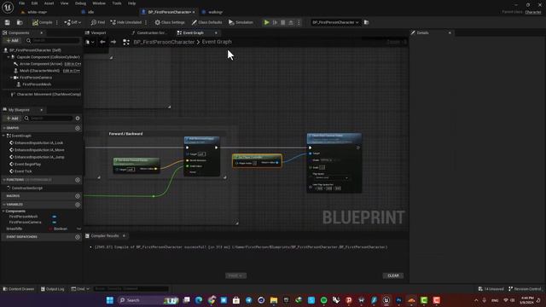Click the Skip frame button
The width and height of the screenshot is (546, 307).
point(275,22)
